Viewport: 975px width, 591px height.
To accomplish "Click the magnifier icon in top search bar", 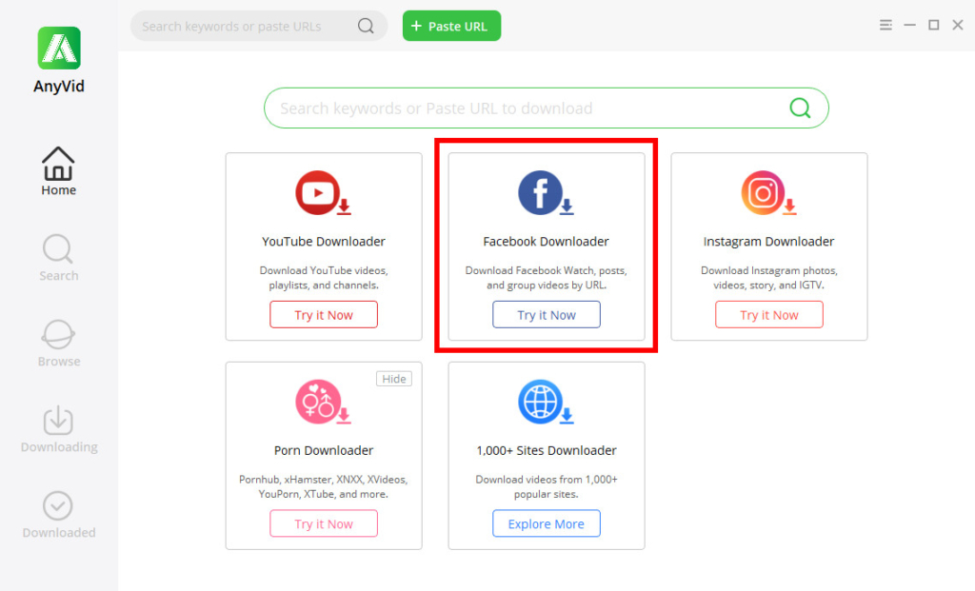I will (366, 26).
